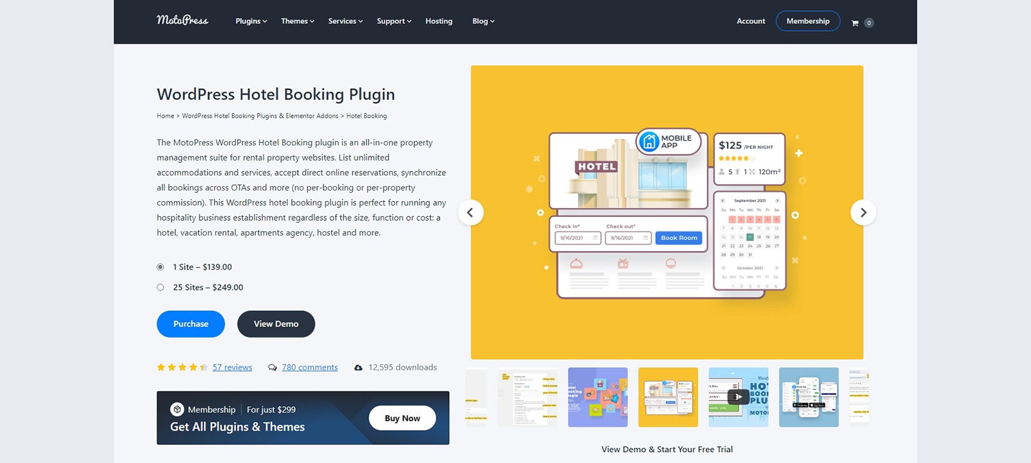Screen dimensions: 1031x463
Task: Click the Purchase button
Action: click(x=191, y=324)
